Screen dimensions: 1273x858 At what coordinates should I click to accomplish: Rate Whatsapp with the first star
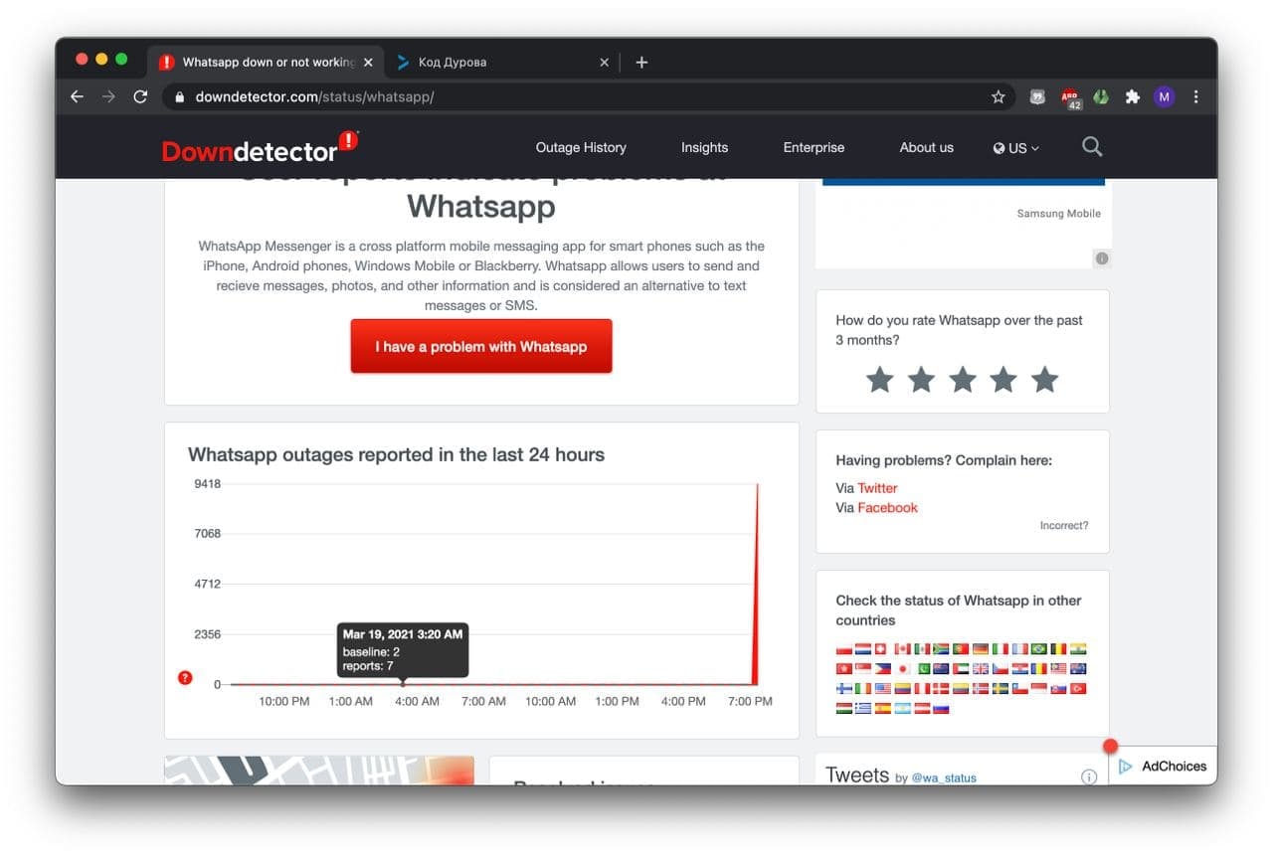click(x=880, y=379)
